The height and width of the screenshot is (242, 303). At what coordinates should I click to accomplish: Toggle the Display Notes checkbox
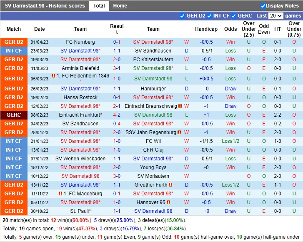click(x=263, y=6)
